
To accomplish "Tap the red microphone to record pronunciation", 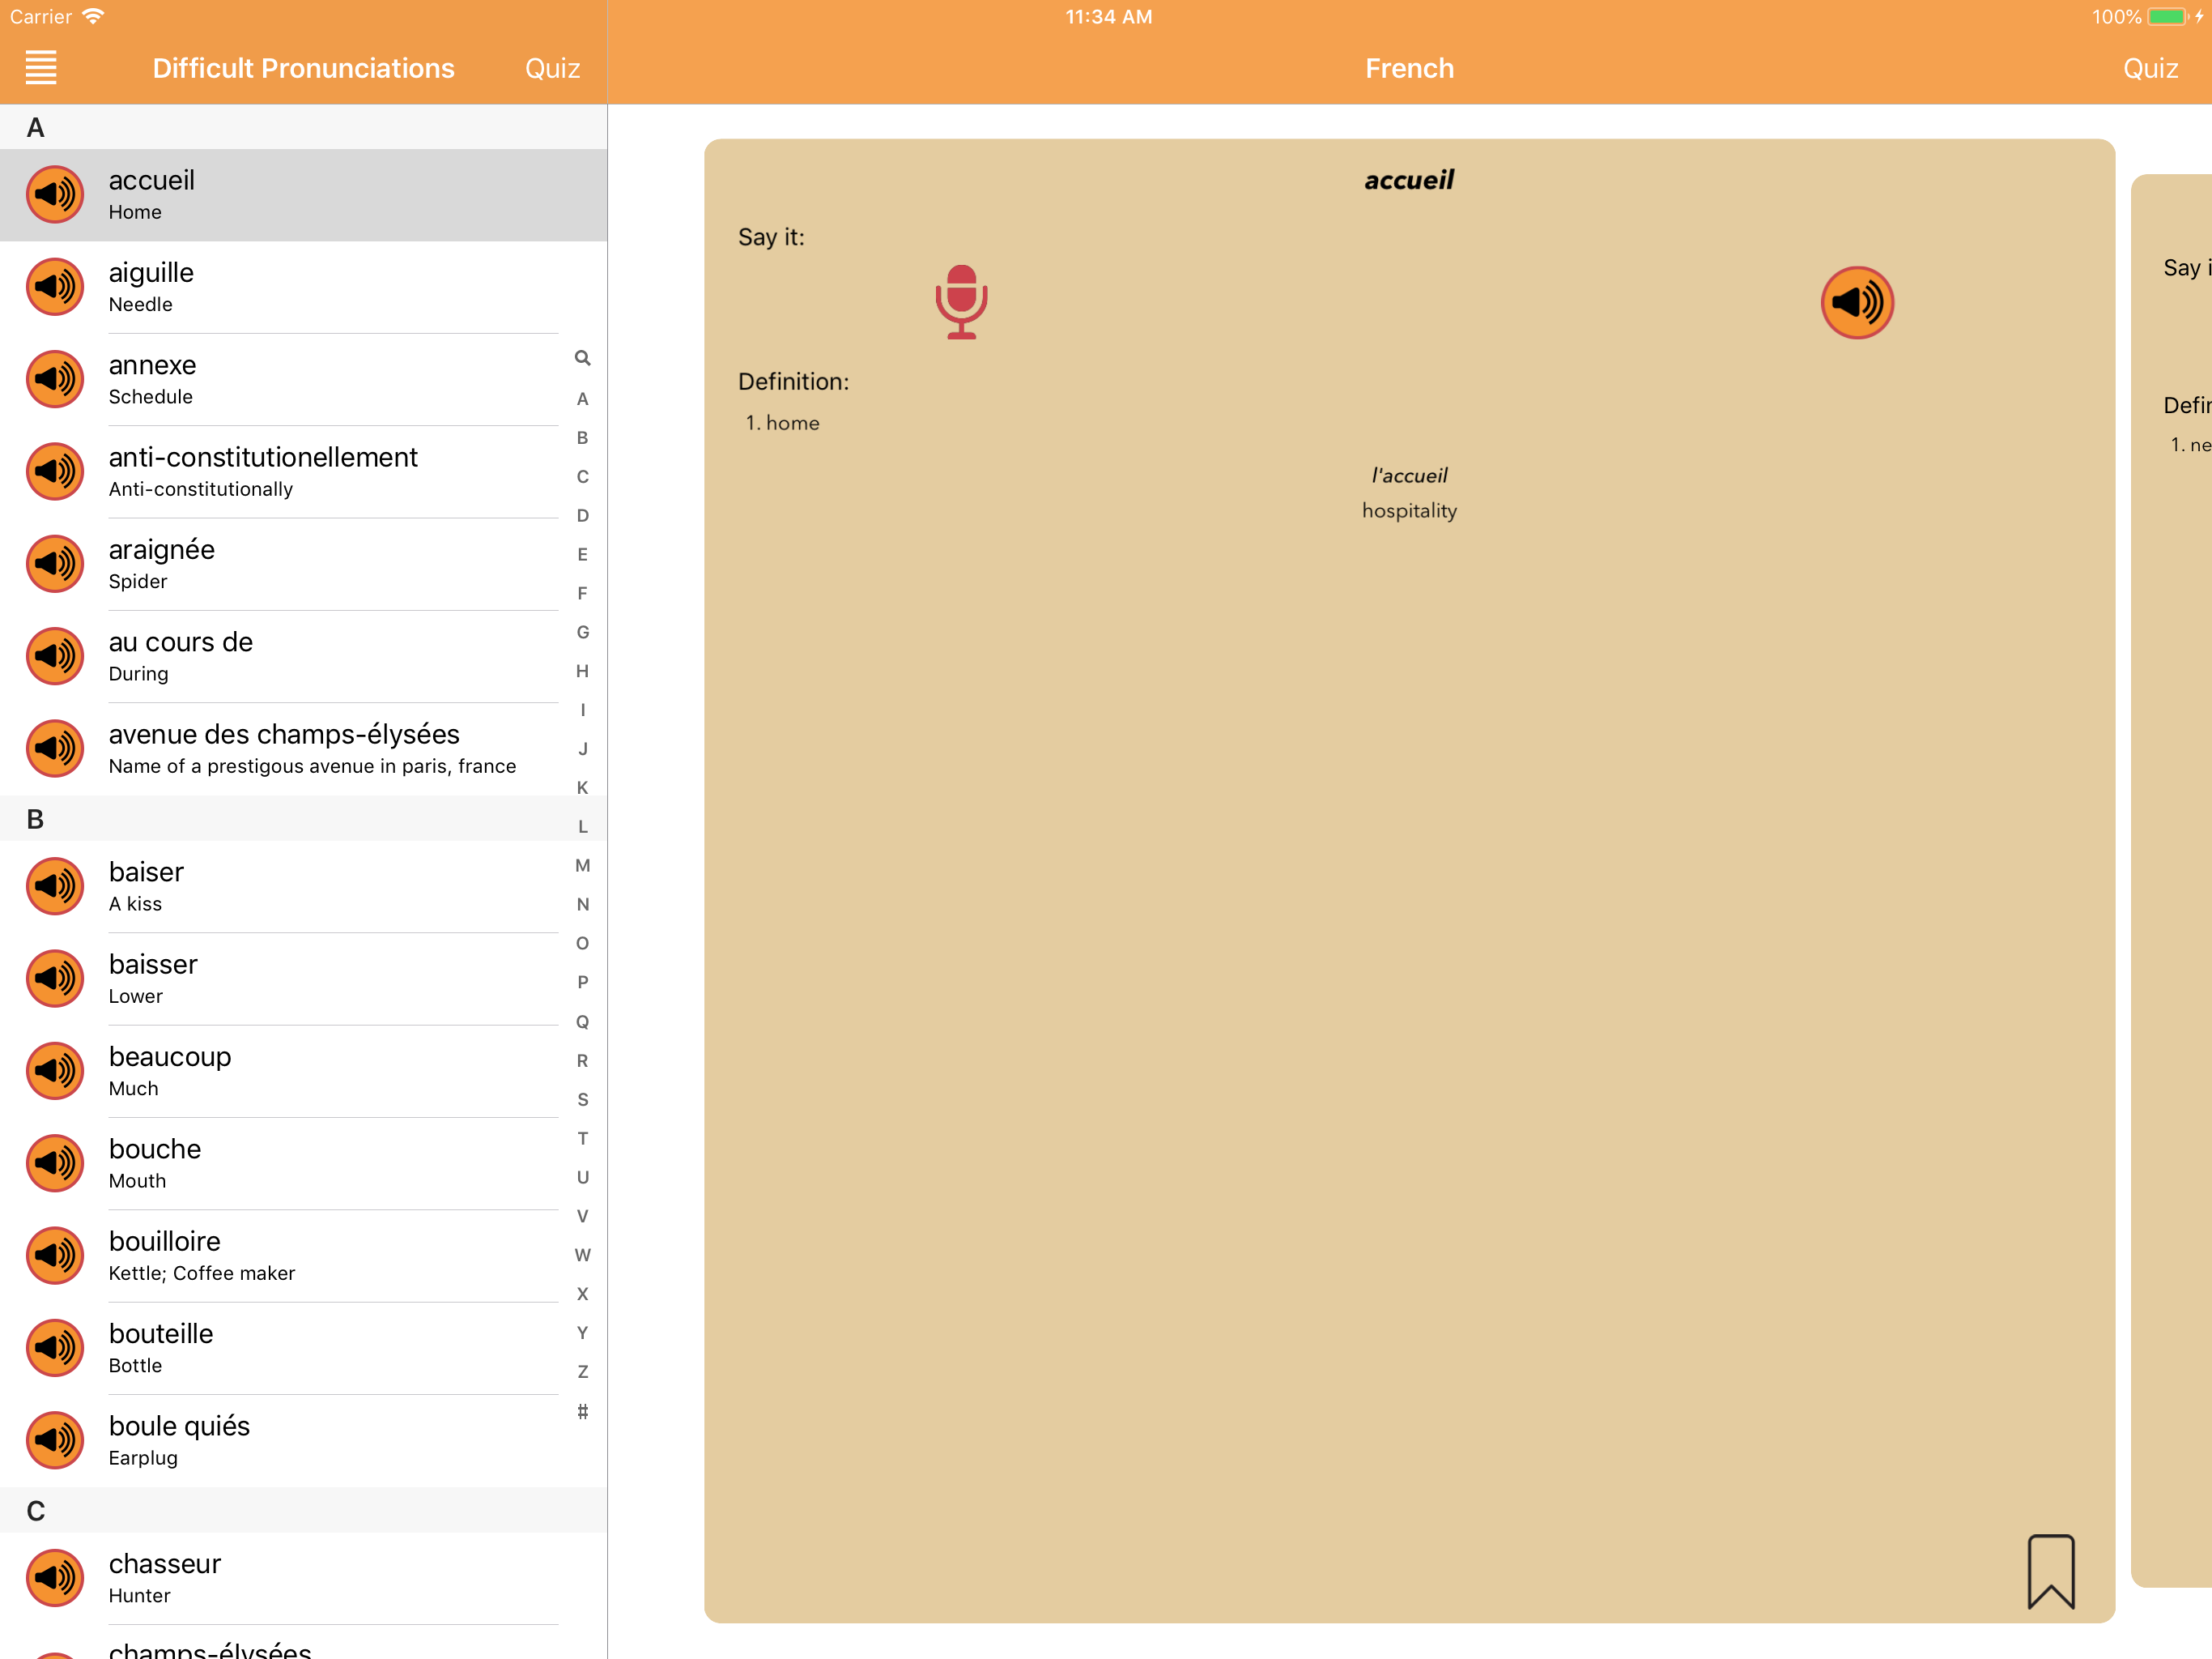I will click(961, 302).
